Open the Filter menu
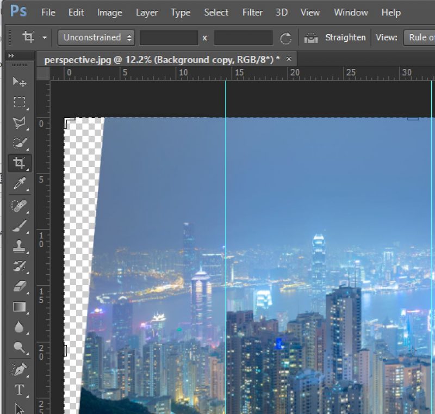 click(x=252, y=12)
